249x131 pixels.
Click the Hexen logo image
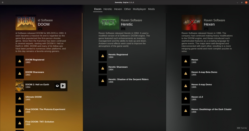pyautogui.click(x=192, y=22)
